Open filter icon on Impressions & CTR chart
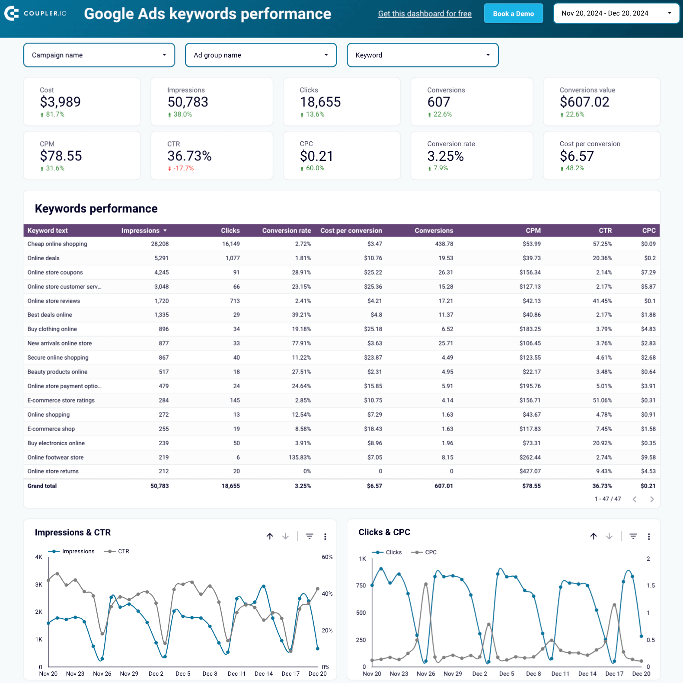The width and height of the screenshot is (683, 683). pyautogui.click(x=310, y=536)
